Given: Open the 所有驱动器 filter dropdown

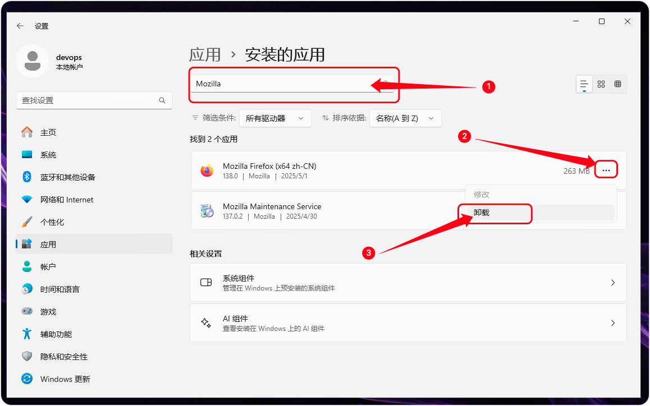Looking at the screenshot, I should point(275,118).
